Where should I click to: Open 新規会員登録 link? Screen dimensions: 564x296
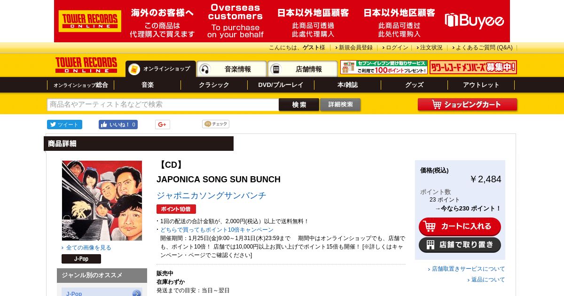(x=355, y=47)
